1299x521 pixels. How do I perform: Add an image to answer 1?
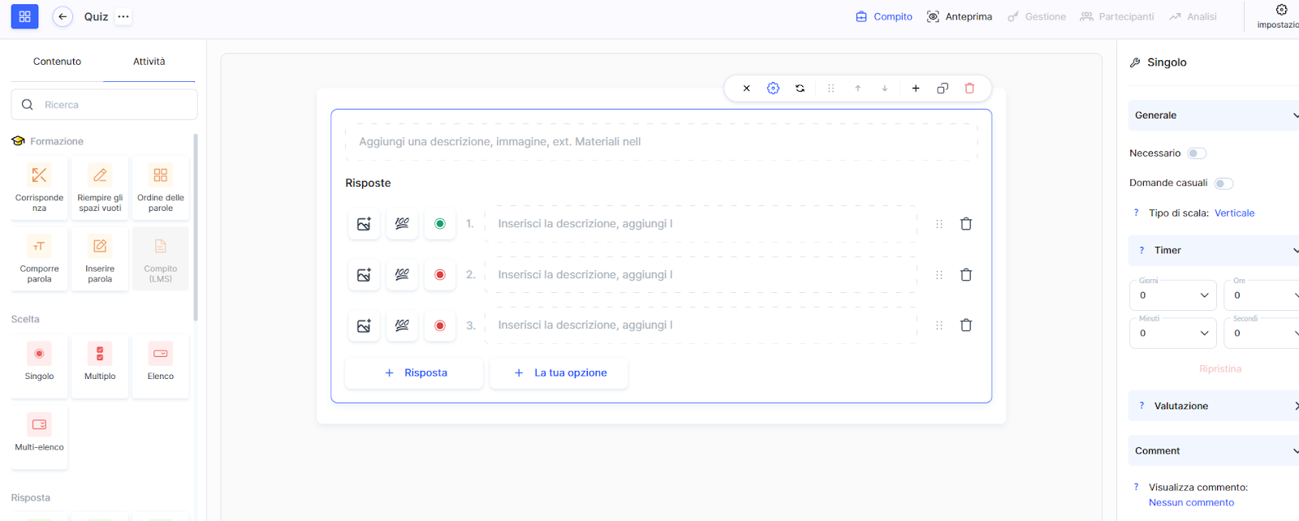pos(364,224)
